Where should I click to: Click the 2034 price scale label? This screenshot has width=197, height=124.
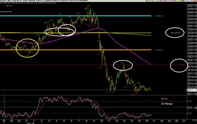[x=192, y=16]
